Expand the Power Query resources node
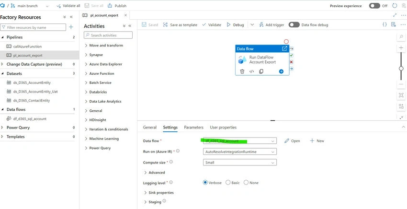407x209 pixels. (x=2, y=128)
